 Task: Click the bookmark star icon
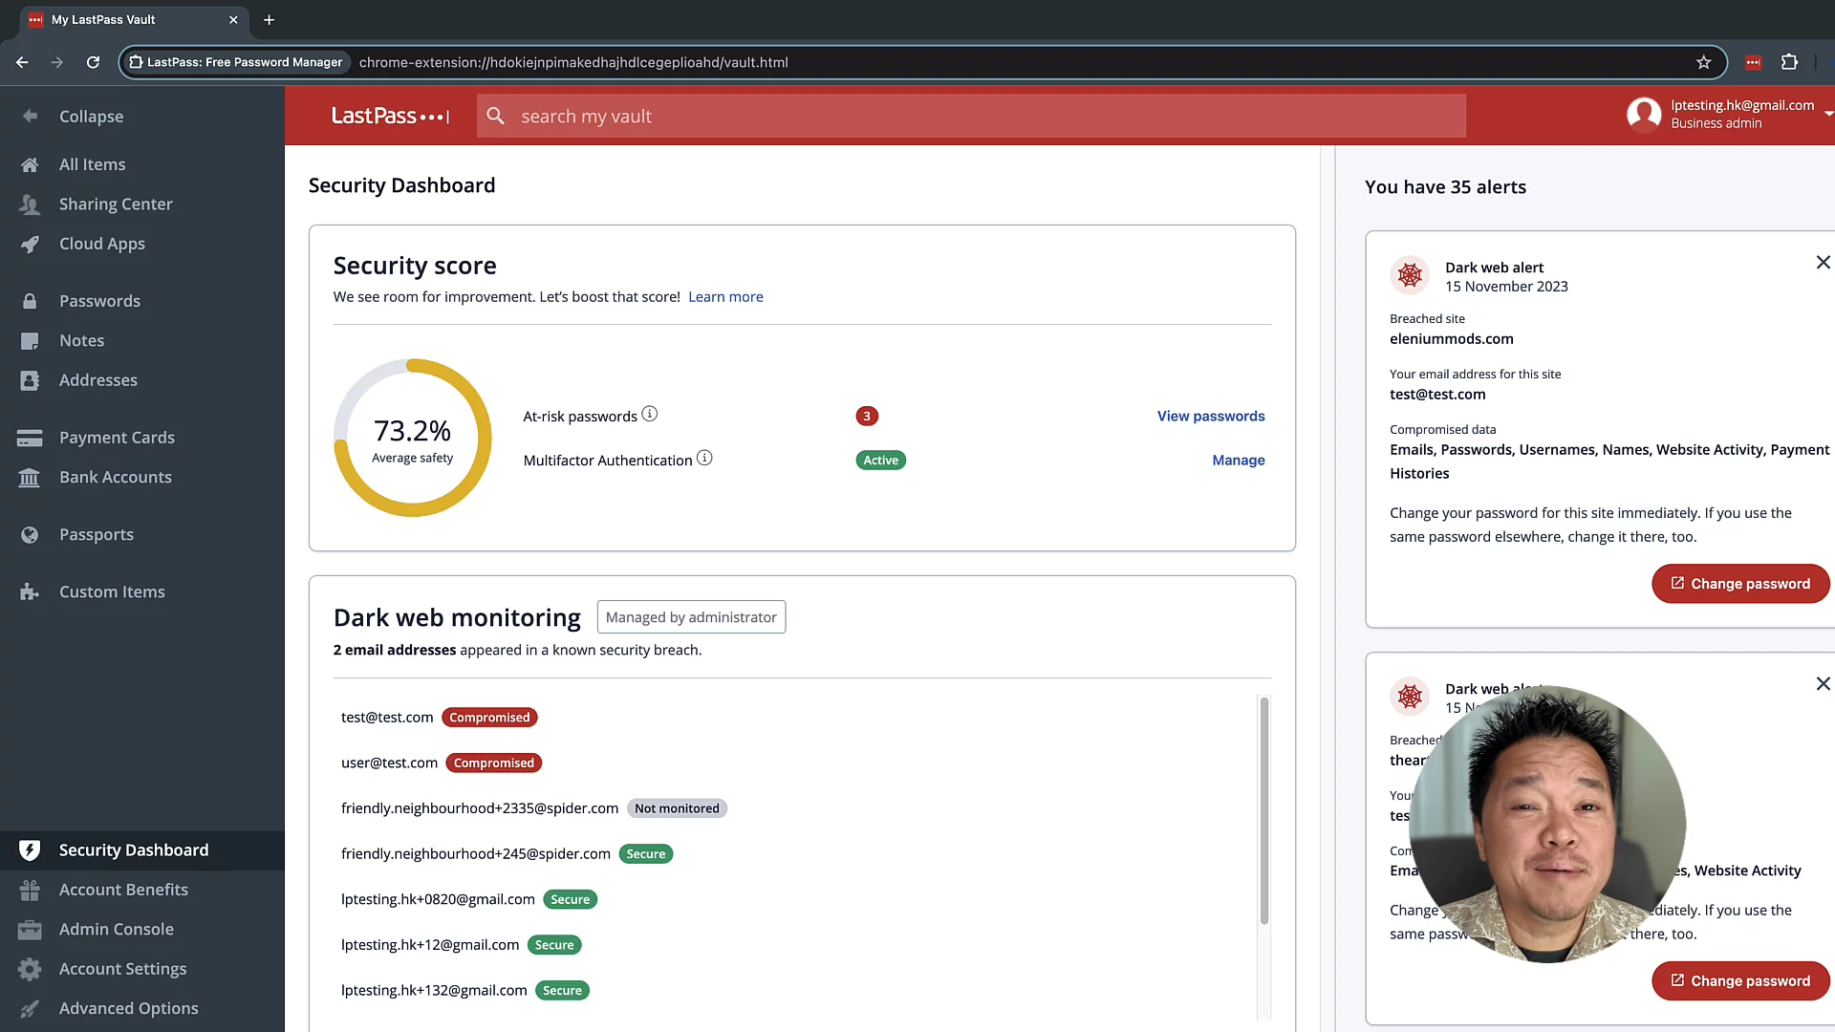point(1703,62)
